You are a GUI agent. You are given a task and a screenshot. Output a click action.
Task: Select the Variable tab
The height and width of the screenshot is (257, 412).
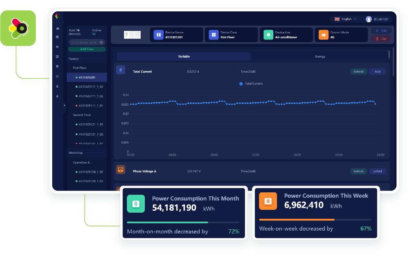pyautogui.click(x=184, y=57)
